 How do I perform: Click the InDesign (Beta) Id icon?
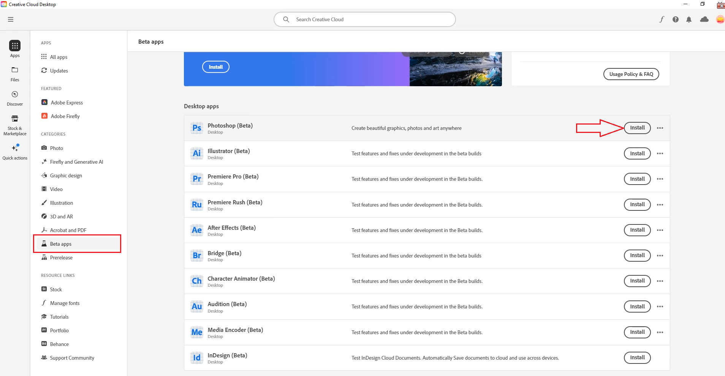(197, 358)
